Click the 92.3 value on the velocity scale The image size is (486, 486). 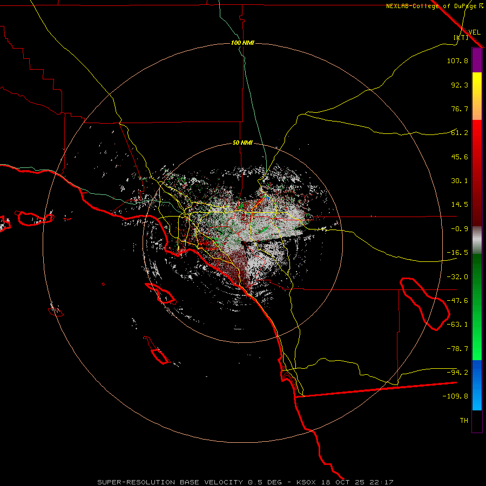tap(460, 85)
